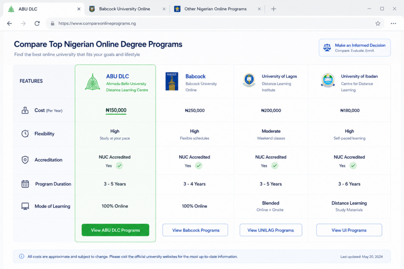Image resolution: width=404 pixels, height=269 pixels.
Task: Close the ABU DLC tab
Action: [79, 9]
